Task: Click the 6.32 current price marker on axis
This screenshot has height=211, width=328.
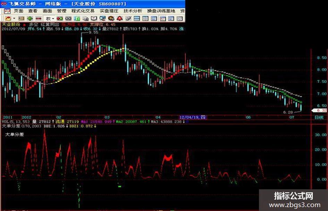Action: pos(320,110)
